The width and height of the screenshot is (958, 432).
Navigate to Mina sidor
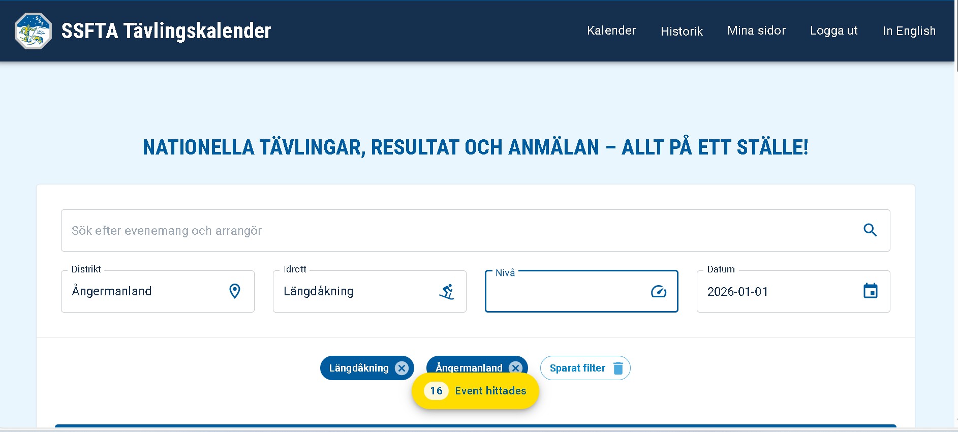[x=756, y=30]
